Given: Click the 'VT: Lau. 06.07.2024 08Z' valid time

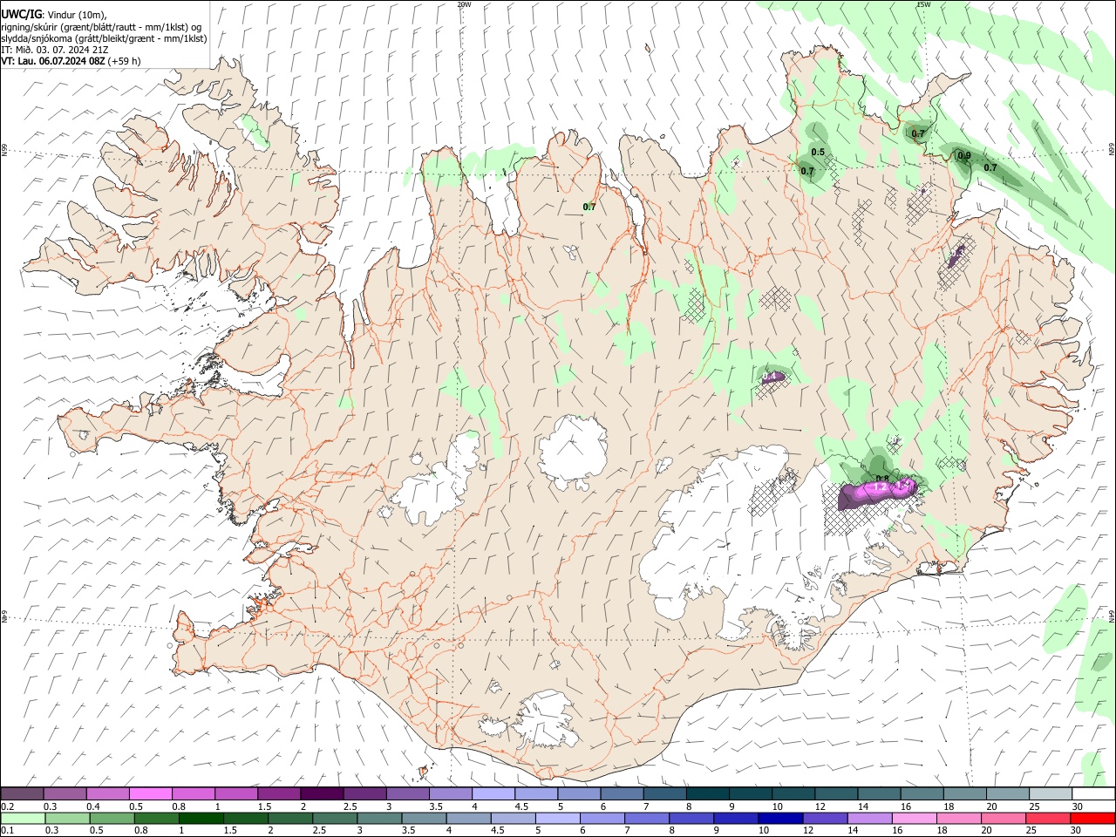Looking at the screenshot, I should pyautogui.click(x=53, y=61).
